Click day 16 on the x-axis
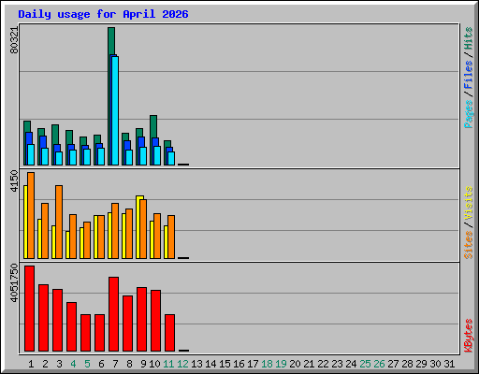The image size is (479, 374). (239, 364)
